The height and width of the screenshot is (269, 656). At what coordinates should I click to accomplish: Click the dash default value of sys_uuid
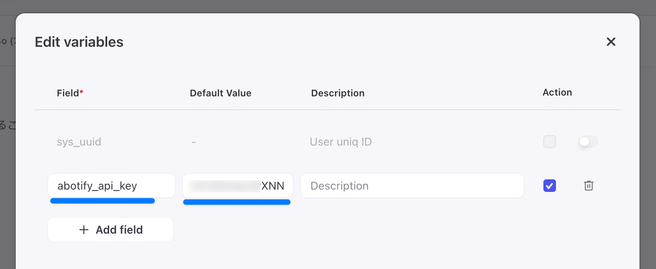[x=194, y=142]
